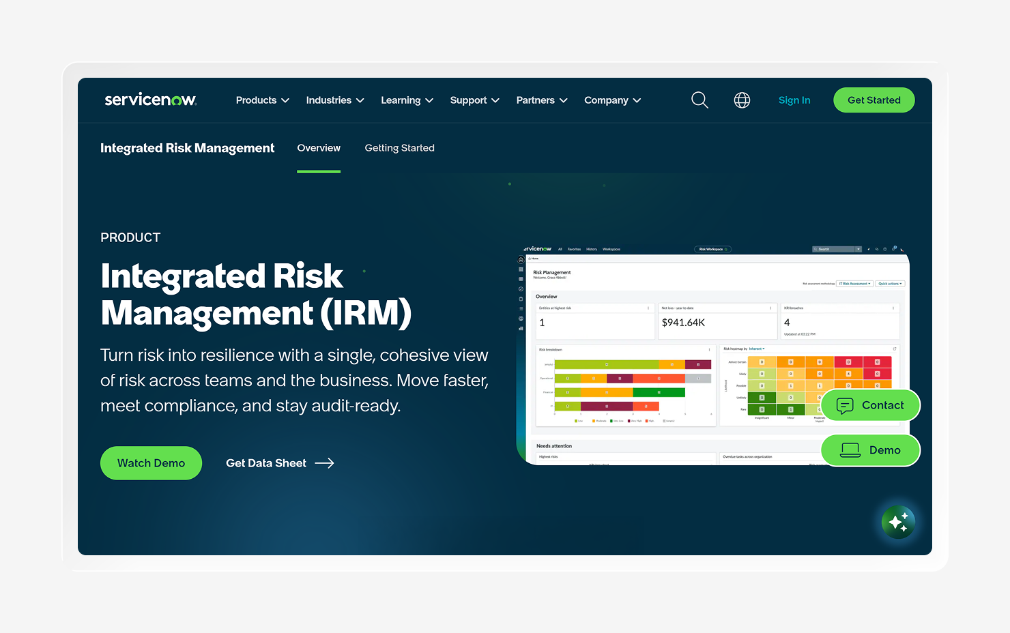This screenshot has width=1010, height=633.
Task: Expand the Support menu
Action: tap(475, 100)
